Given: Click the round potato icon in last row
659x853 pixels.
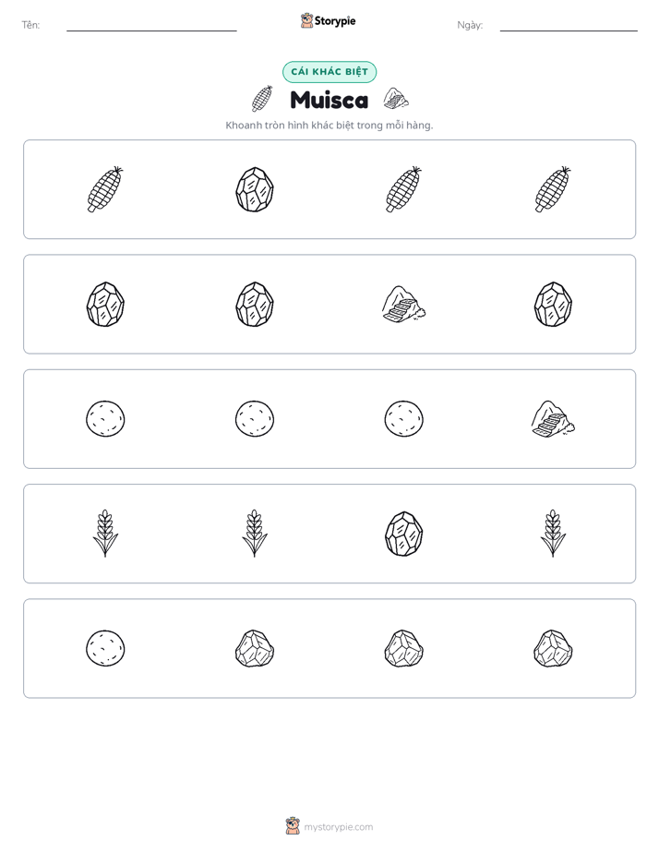Looking at the screenshot, I should 105,648.
